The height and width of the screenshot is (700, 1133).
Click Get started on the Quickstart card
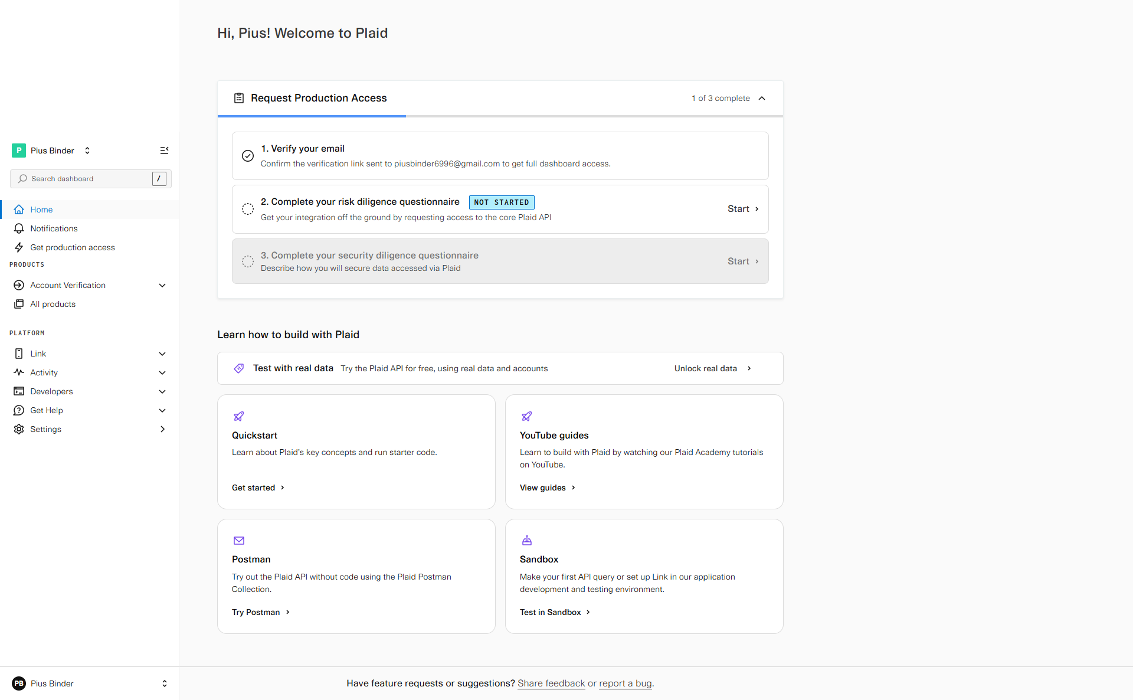pyautogui.click(x=258, y=488)
